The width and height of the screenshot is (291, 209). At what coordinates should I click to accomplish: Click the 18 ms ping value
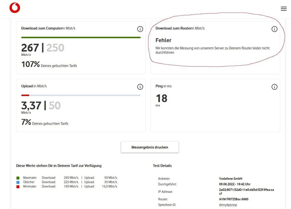tap(161, 98)
